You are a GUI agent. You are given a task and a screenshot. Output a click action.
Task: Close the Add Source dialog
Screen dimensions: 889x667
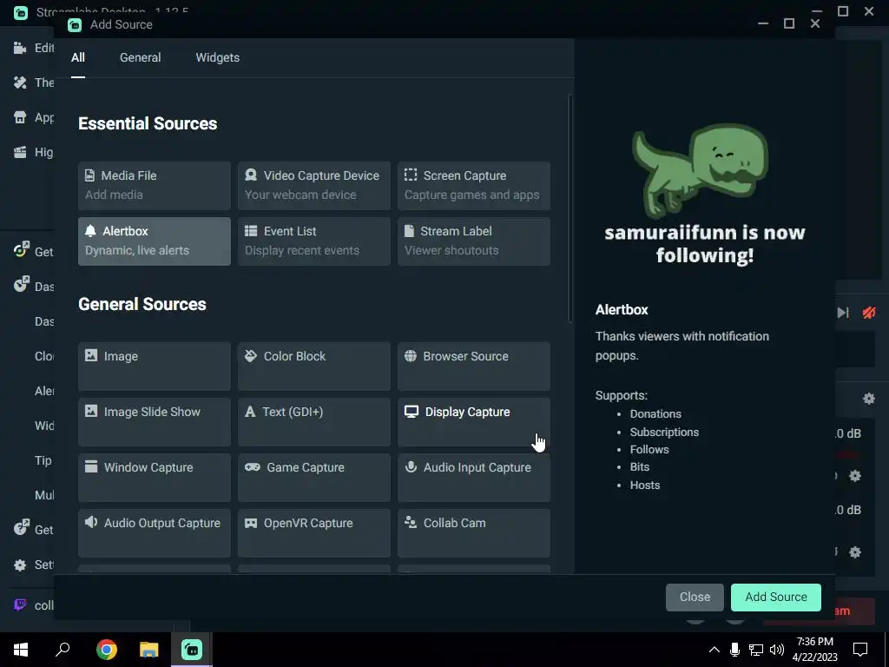pyautogui.click(x=695, y=598)
